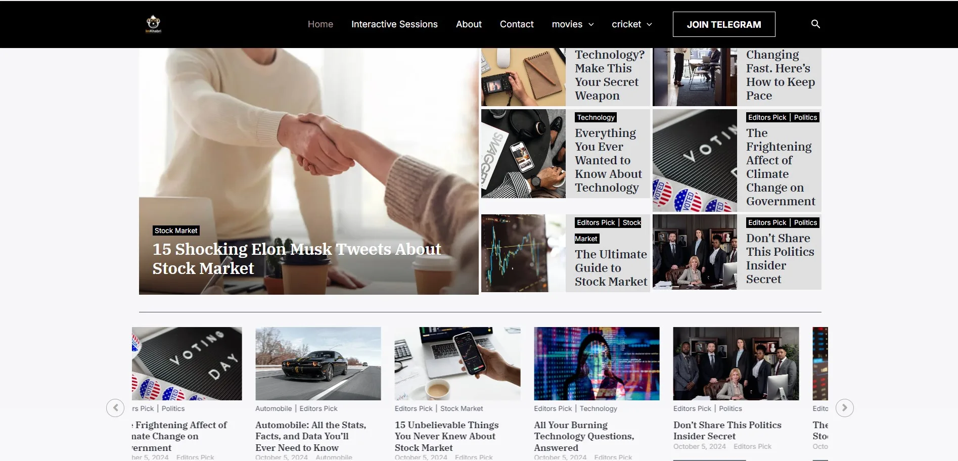Open the Home menu item
Image resolution: width=958 pixels, height=461 pixels.
coord(321,24)
